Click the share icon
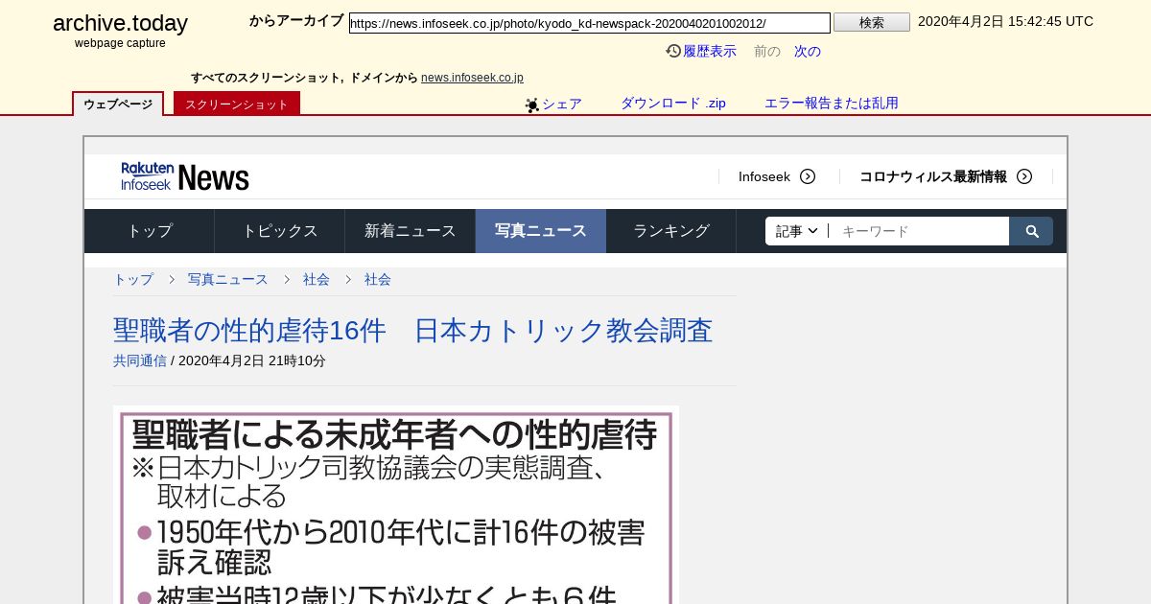This screenshot has height=604, width=1151. (532, 105)
